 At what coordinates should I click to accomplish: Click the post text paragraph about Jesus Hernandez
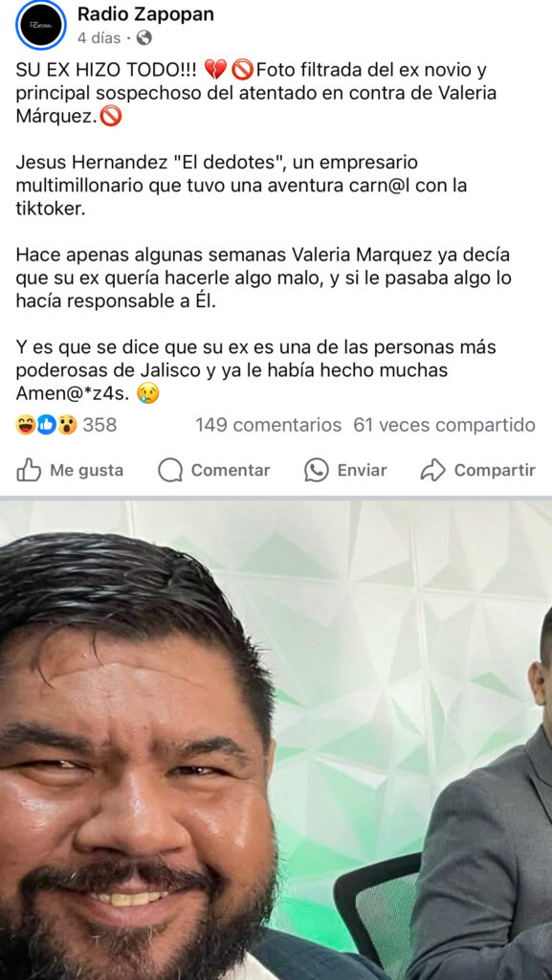[241, 186]
